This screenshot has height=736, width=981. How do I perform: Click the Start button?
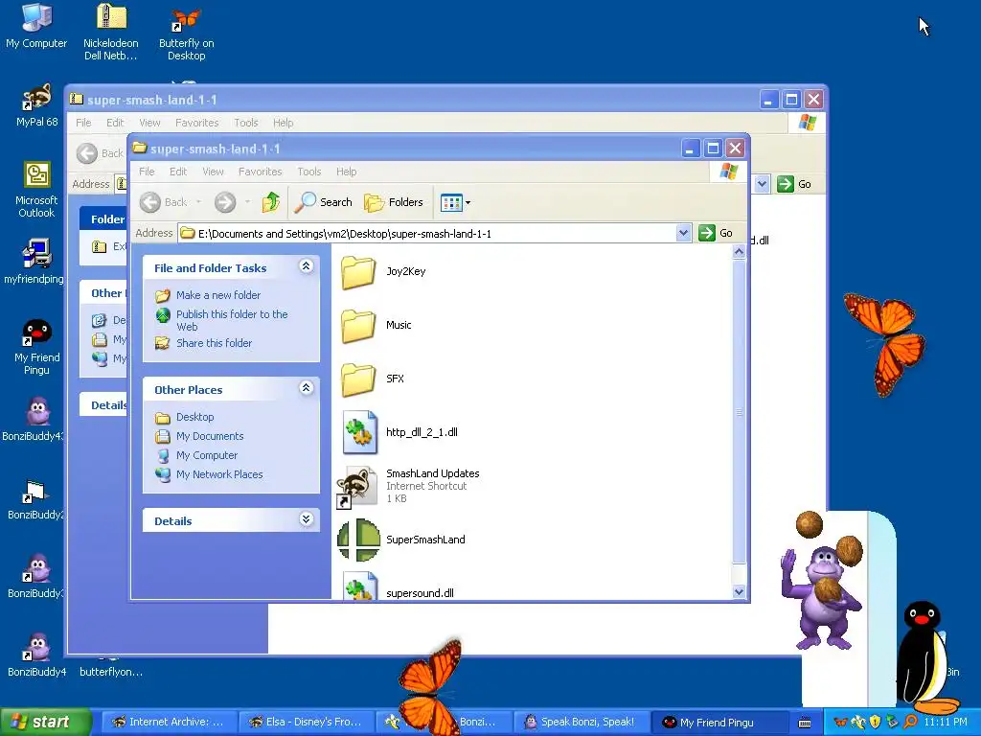(x=45, y=722)
